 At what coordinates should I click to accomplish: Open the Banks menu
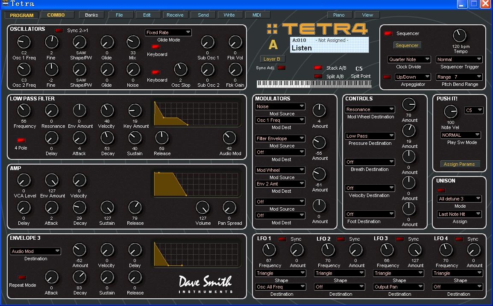(x=91, y=15)
